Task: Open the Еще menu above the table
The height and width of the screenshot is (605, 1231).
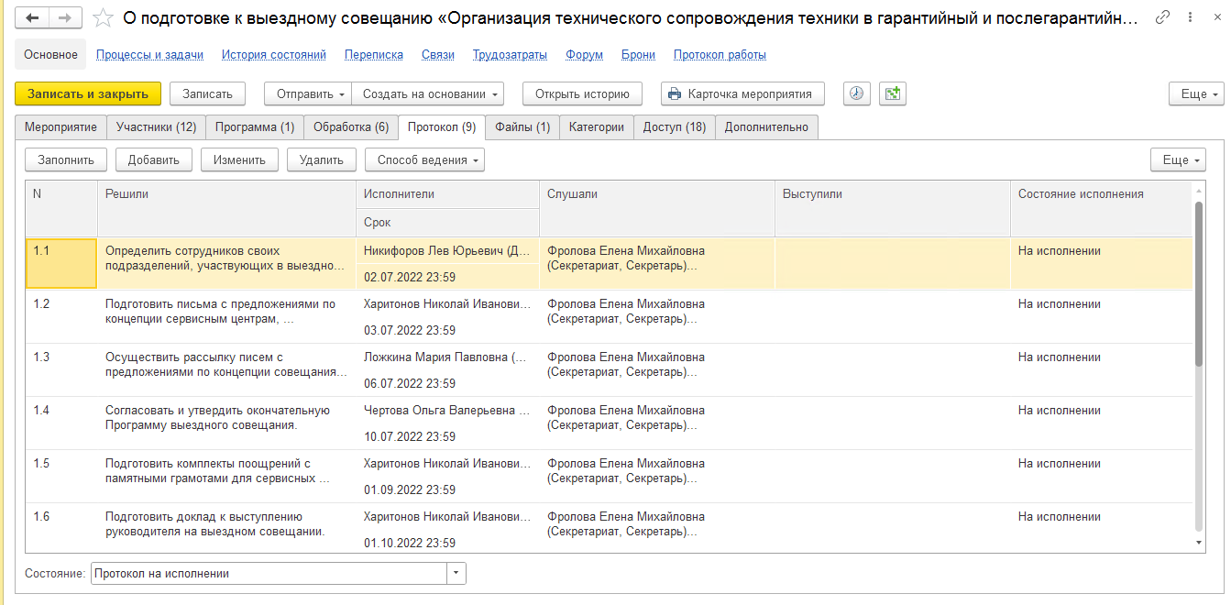Action: [1178, 159]
